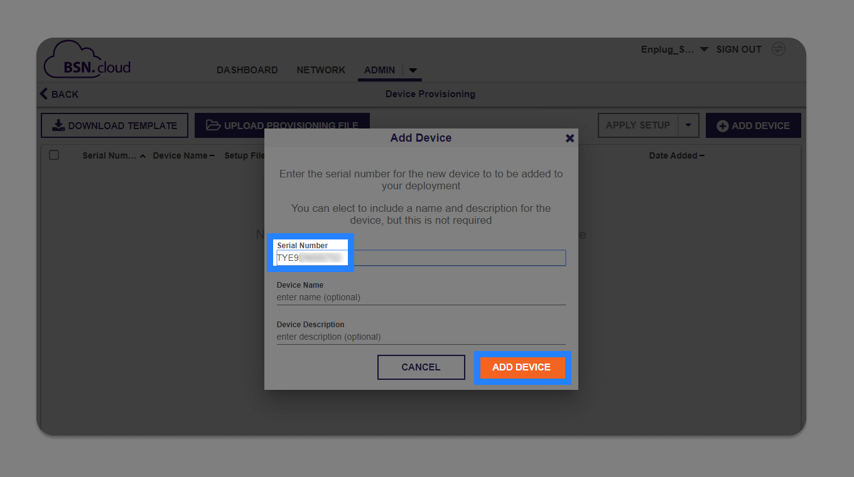Click the Cancel button in the dialog
The height and width of the screenshot is (477, 854).
[x=421, y=367]
